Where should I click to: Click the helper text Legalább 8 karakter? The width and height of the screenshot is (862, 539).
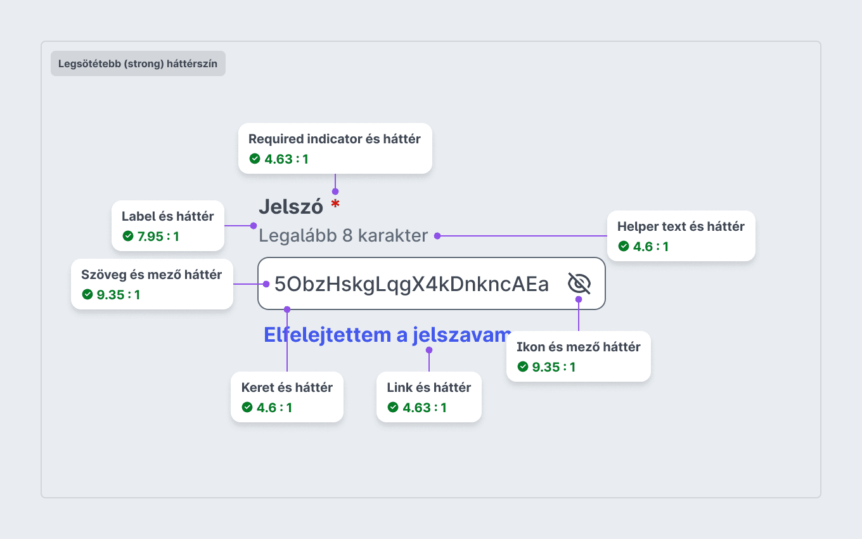(x=344, y=236)
